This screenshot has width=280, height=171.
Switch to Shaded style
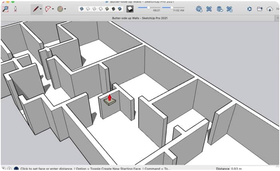(107, 9)
